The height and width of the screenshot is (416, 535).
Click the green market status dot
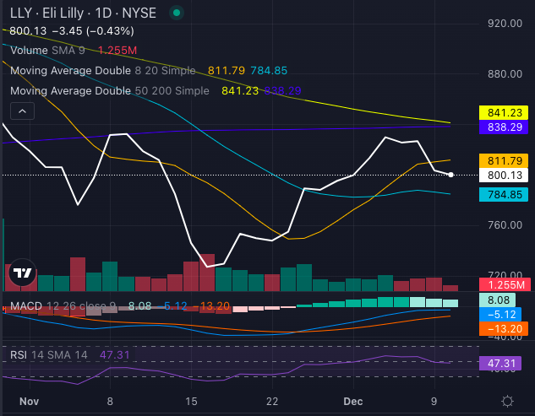[175, 14]
